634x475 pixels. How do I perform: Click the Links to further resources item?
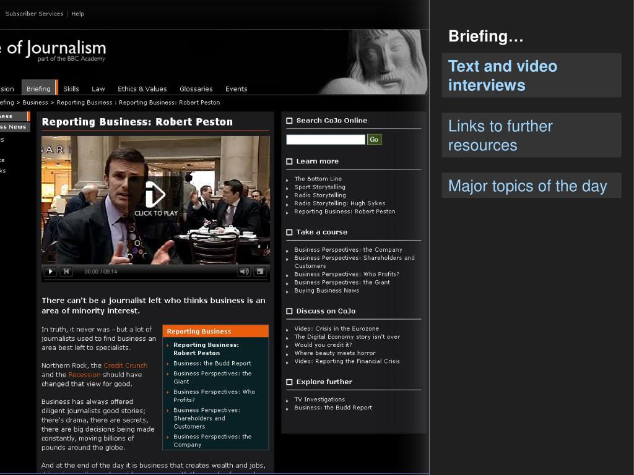531,135
